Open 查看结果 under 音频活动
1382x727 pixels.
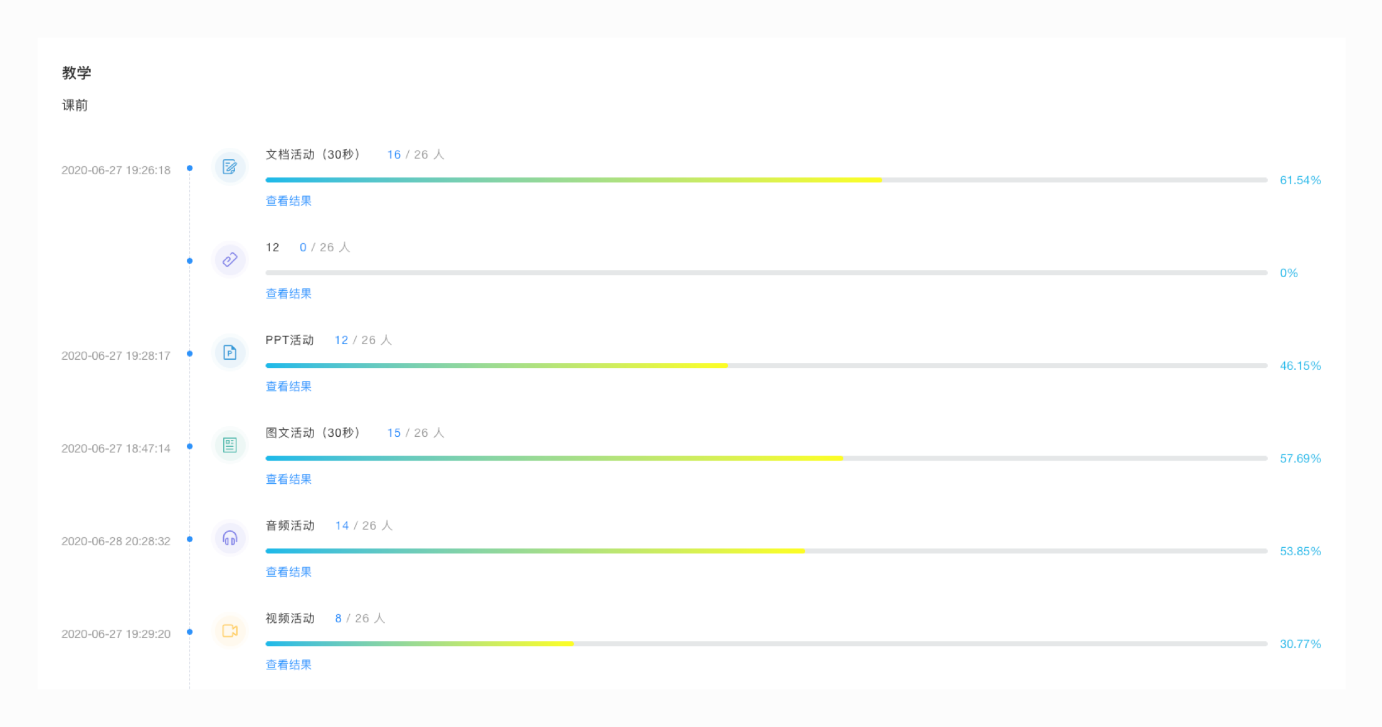(x=288, y=572)
